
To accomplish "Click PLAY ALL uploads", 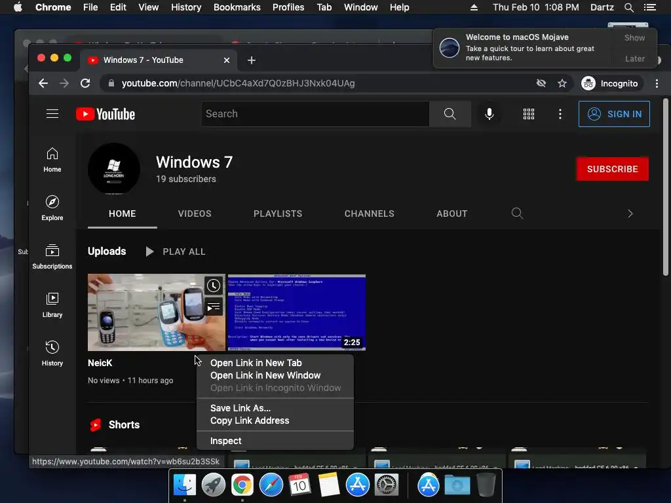I will pyautogui.click(x=176, y=251).
